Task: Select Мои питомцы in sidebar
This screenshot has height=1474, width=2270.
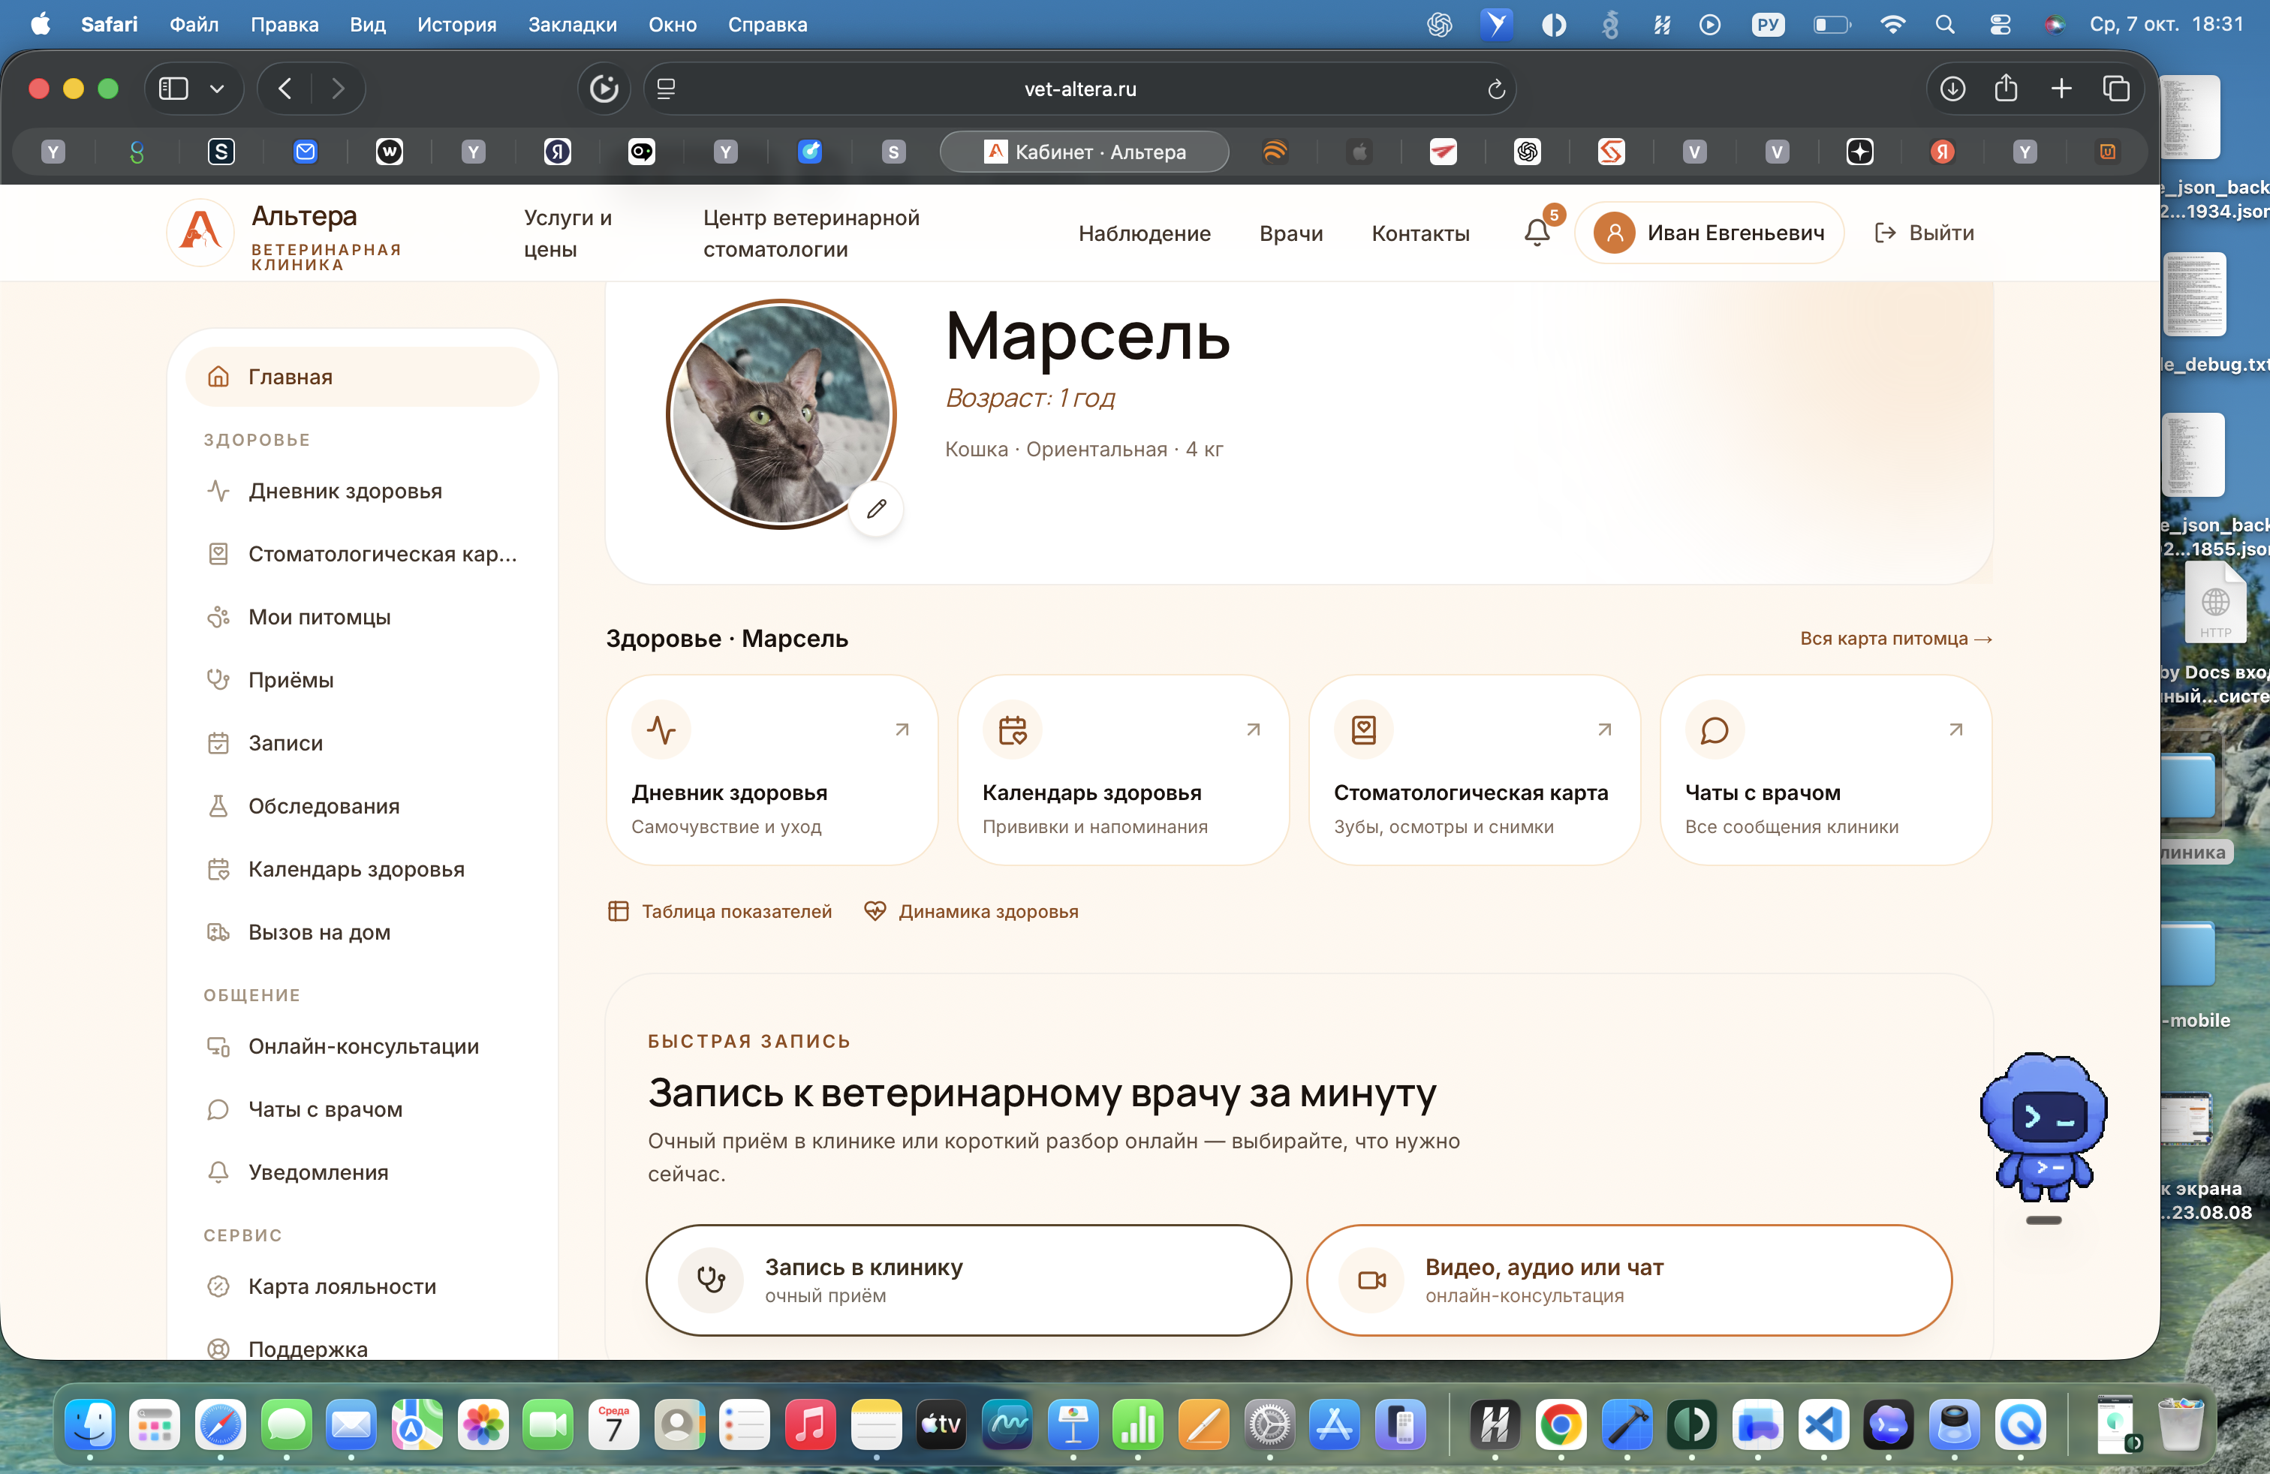Action: [x=363, y=617]
